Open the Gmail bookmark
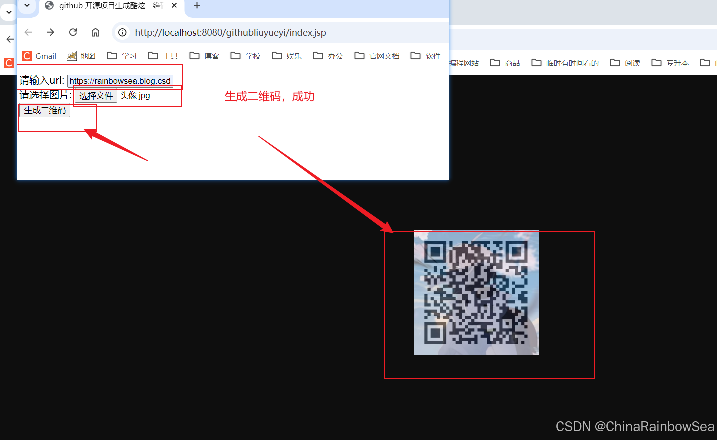Viewport: 717px width, 440px height. (39, 56)
